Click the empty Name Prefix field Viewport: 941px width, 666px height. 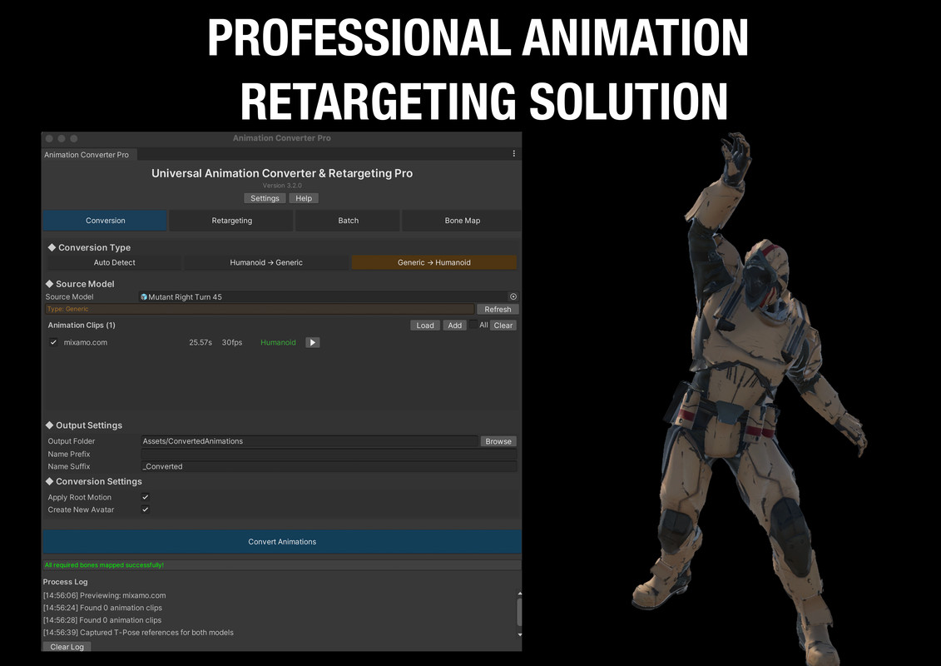coord(329,454)
